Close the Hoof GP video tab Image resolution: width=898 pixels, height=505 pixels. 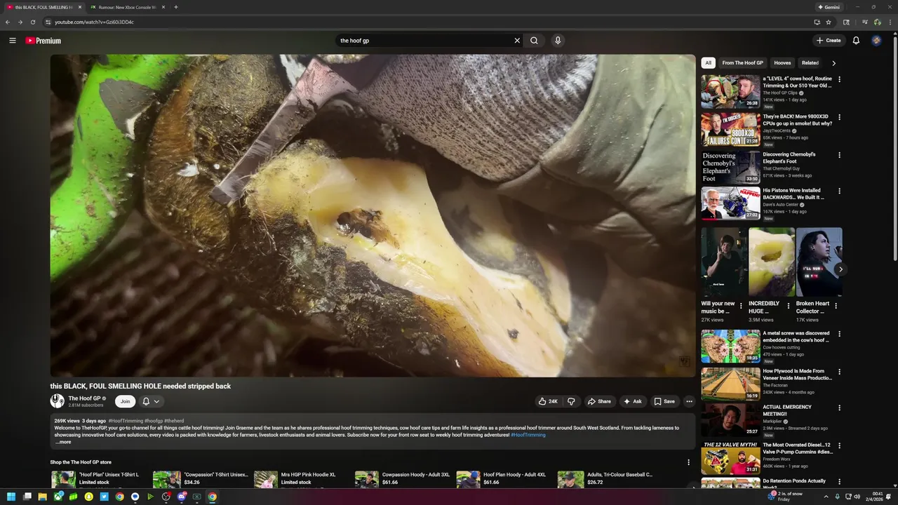tap(79, 7)
